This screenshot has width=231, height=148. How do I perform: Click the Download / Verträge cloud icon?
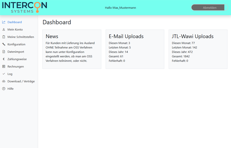pos(4,81)
